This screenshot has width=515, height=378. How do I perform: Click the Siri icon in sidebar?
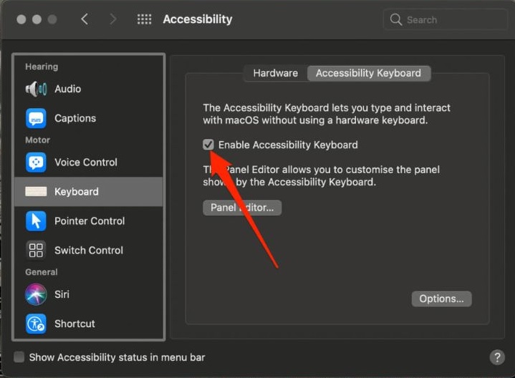[x=36, y=294]
